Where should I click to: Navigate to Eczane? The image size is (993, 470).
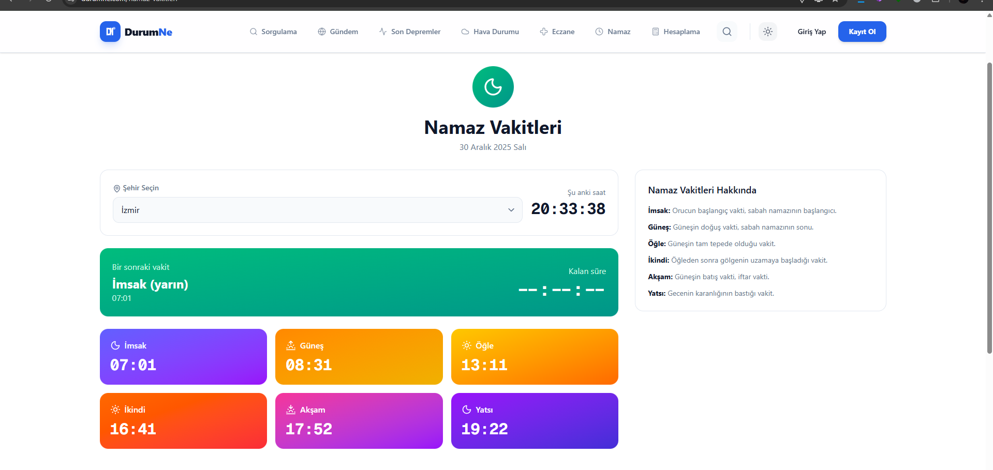[x=557, y=32]
